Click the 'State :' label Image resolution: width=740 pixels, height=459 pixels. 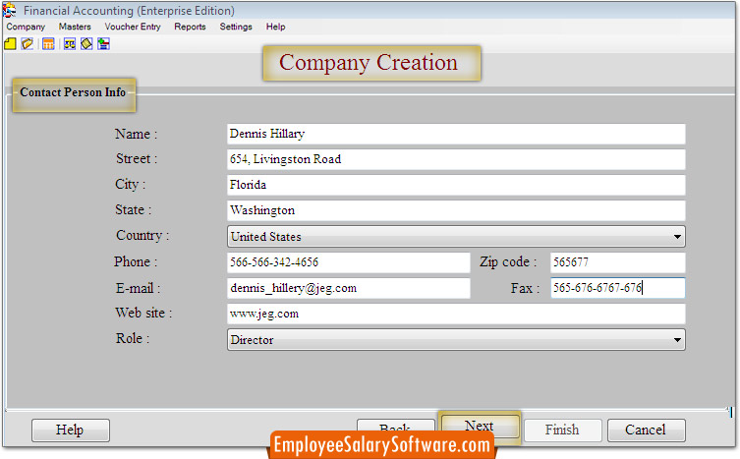point(134,209)
